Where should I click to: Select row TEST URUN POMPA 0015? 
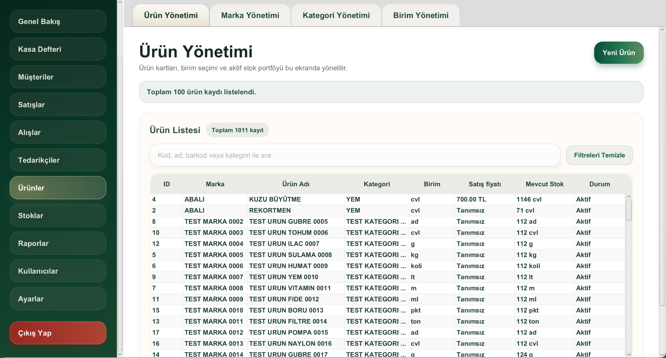click(x=388, y=332)
